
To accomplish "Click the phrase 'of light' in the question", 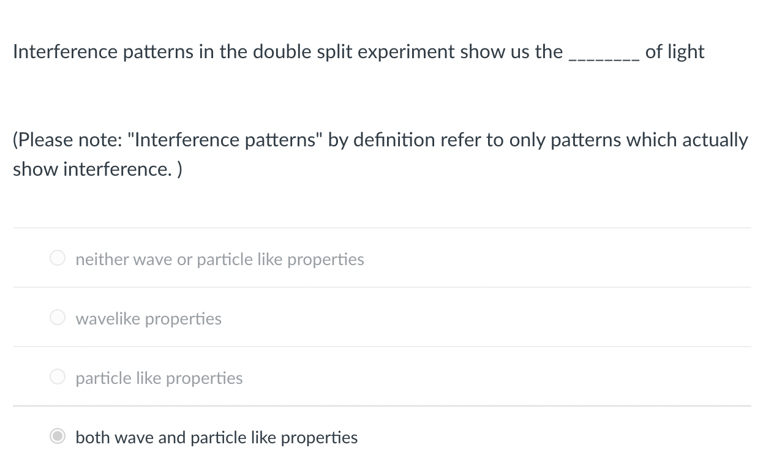I will [x=674, y=51].
